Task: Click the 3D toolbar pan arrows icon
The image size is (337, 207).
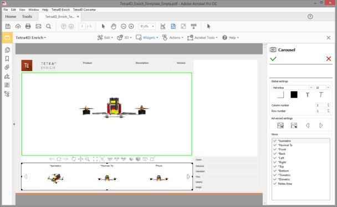Action: 80,159
